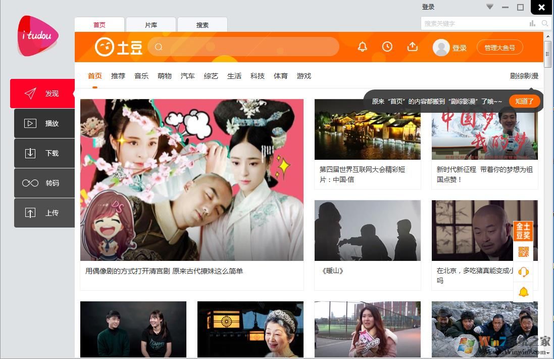Expand the 登录 dropdown in the title bar

pyautogui.click(x=490, y=7)
